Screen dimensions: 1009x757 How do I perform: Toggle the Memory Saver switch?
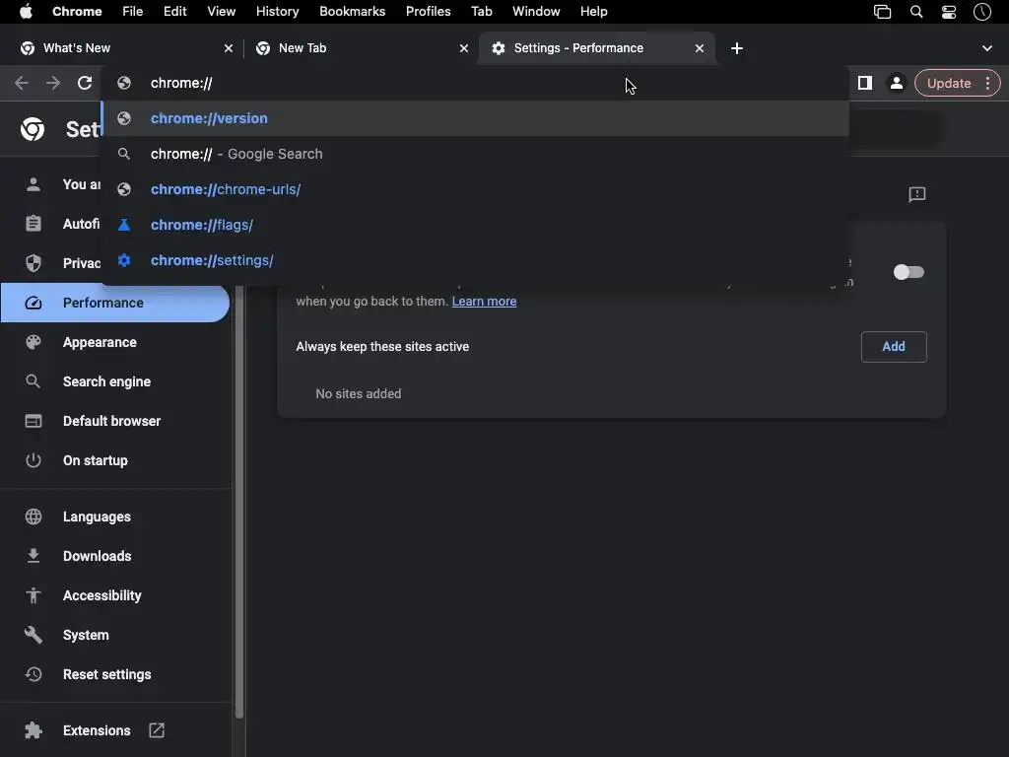(908, 272)
